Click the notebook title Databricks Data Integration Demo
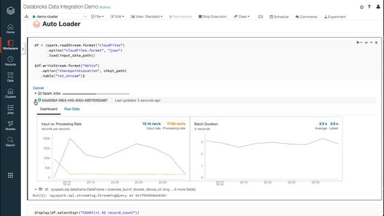 coord(61,7)
